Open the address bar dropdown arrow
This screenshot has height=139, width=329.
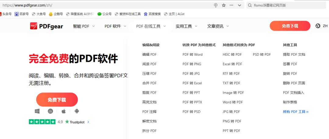239,5
